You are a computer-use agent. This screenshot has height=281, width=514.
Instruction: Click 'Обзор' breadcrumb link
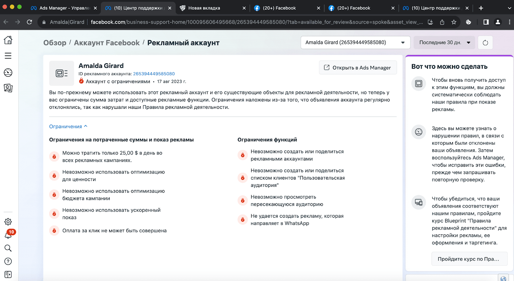tap(55, 43)
